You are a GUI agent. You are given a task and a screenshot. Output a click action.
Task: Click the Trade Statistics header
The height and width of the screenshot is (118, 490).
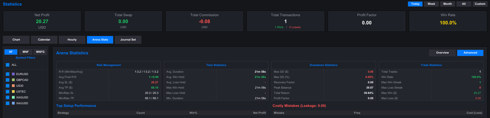point(431,65)
